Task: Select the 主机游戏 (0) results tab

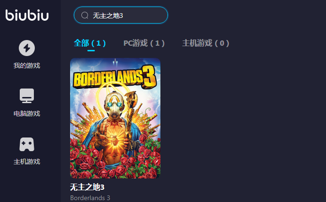Action: (206, 43)
